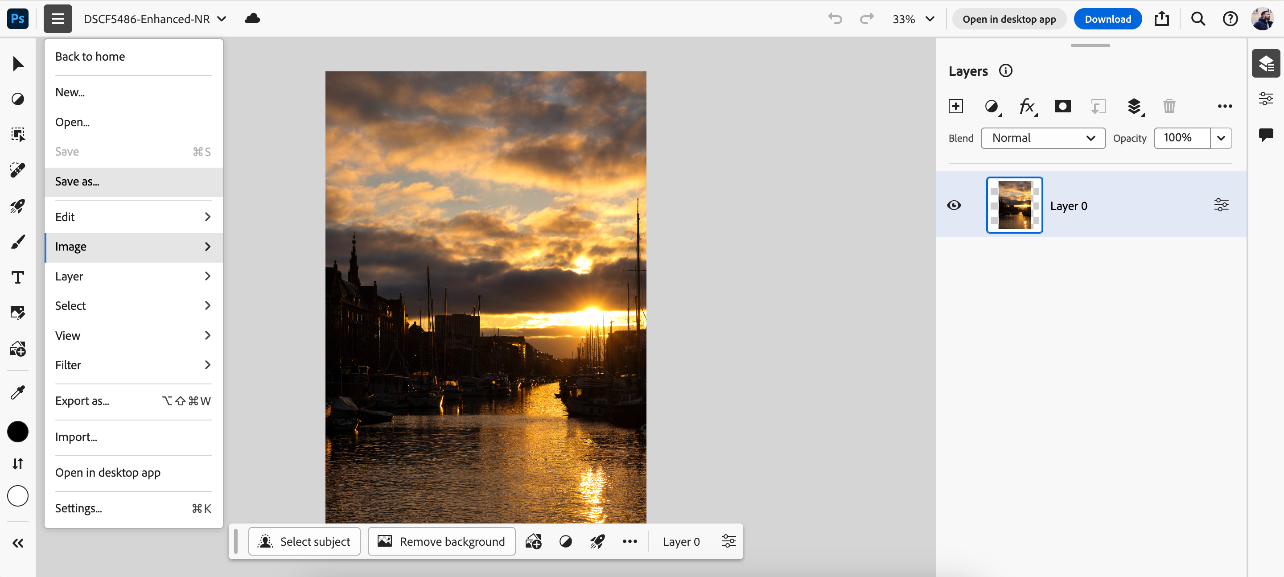Select the Move tool

click(18, 63)
